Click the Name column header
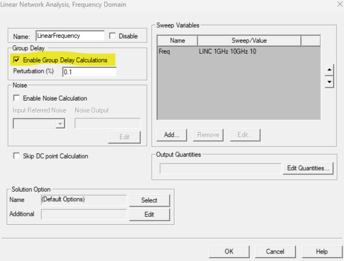 pos(177,41)
